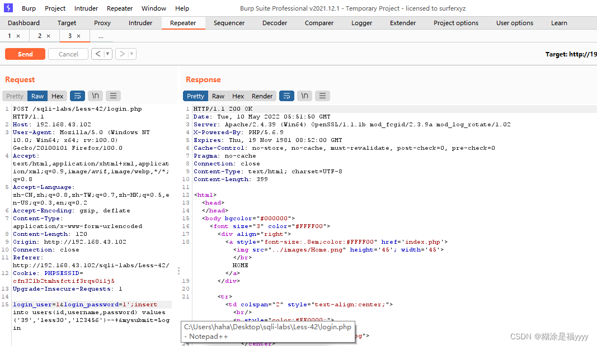The image size is (597, 346).
Task: Click the Target http:// address label
Action: click(571, 54)
